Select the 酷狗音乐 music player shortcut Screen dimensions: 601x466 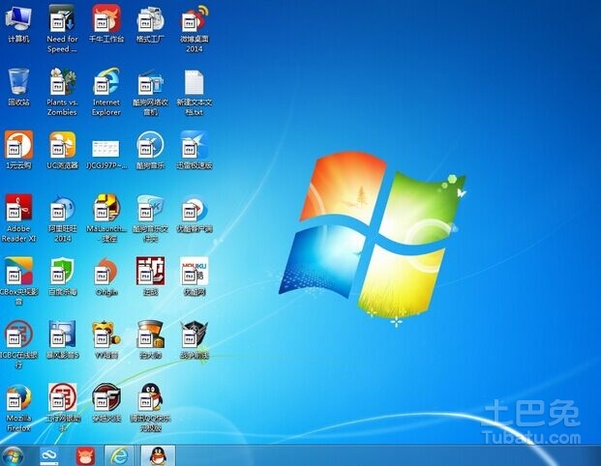(x=150, y=146)
